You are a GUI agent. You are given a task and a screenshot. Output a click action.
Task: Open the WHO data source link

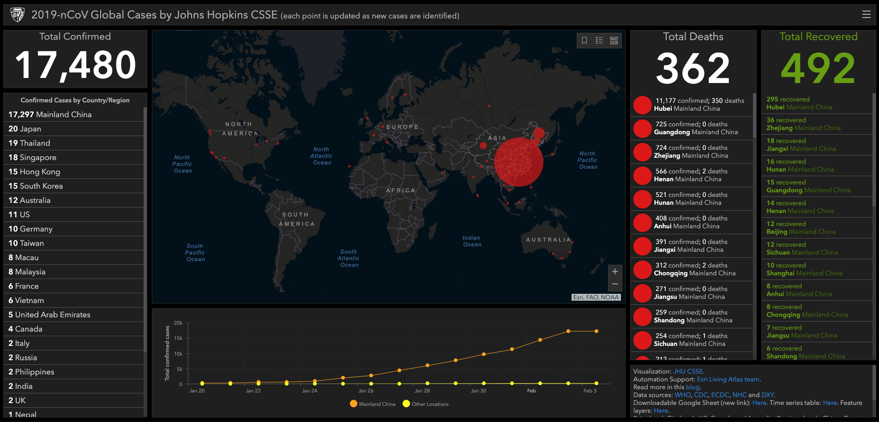point(682,395)
